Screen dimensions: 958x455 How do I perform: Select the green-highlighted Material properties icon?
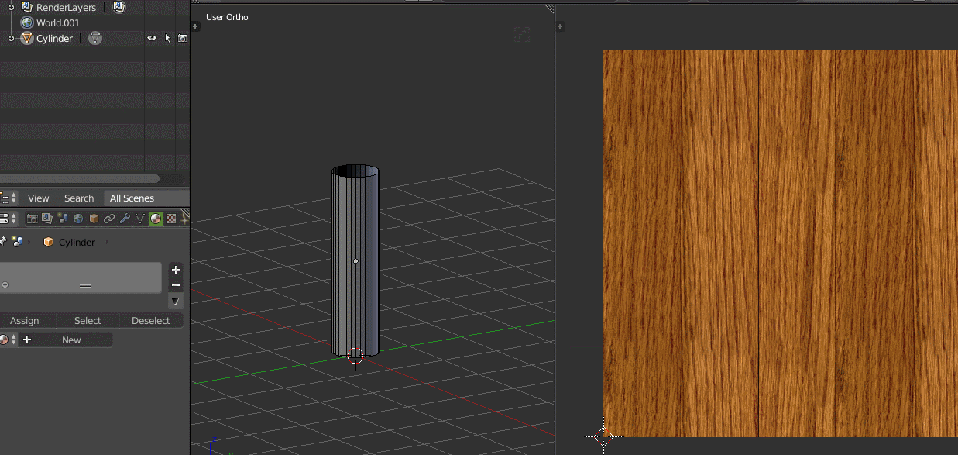(156, 219)
